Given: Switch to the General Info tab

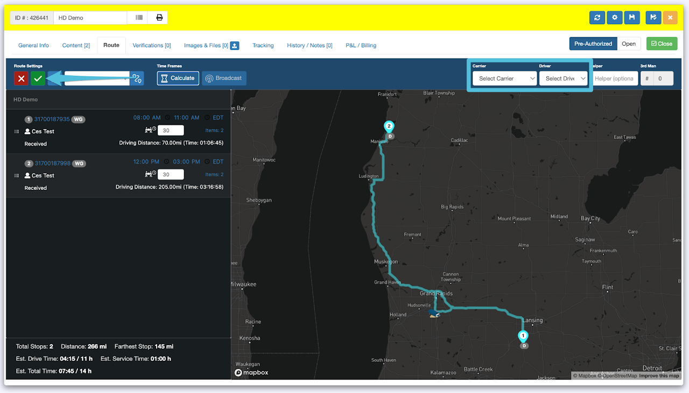Looking at the screenshot, I should (33, 45).
